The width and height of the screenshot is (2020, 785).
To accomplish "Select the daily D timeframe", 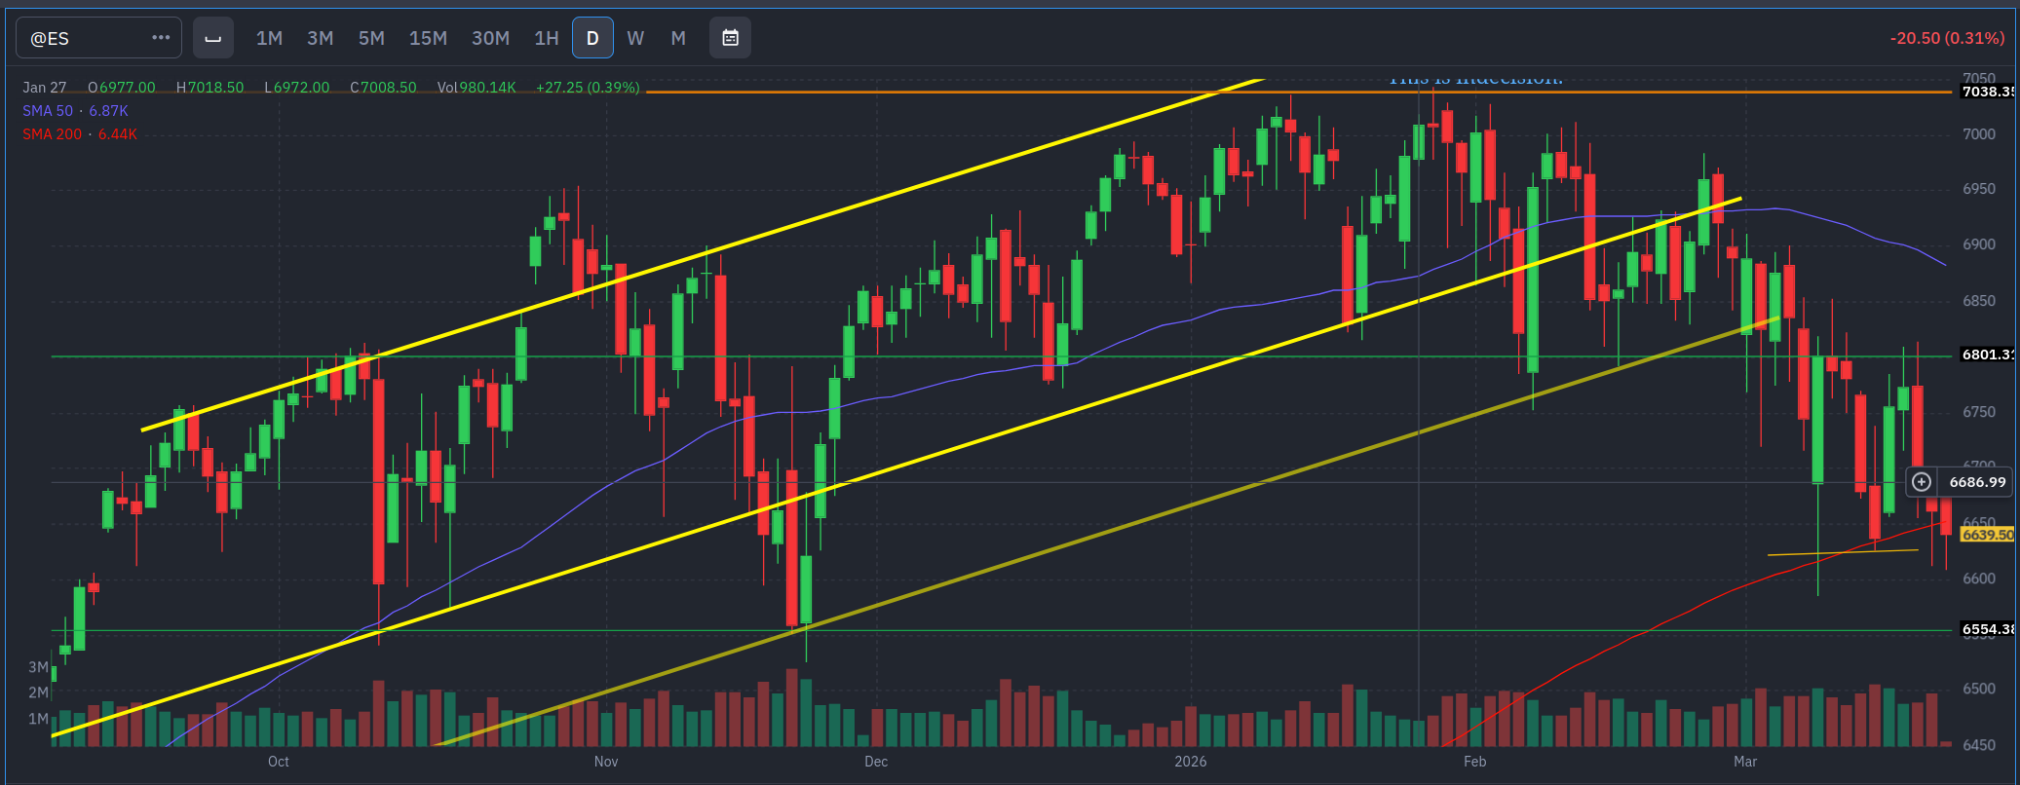I will click(x=591, y=38).
